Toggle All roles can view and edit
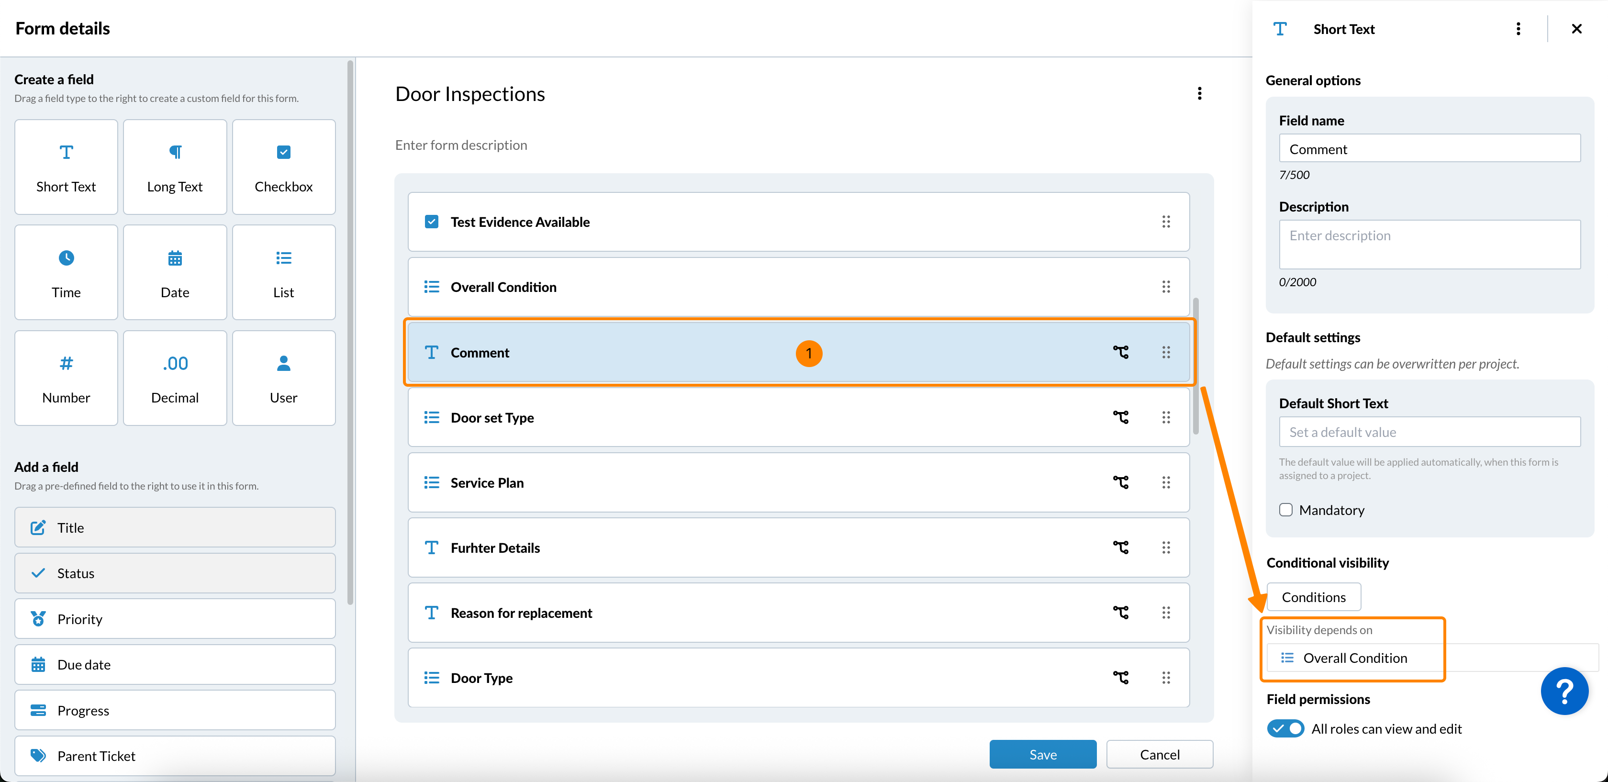 pyautogui.click(x=1285, y=728)
